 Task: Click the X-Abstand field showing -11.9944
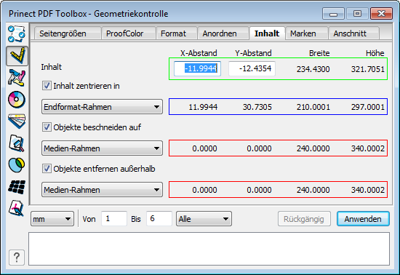click(197, 68)
